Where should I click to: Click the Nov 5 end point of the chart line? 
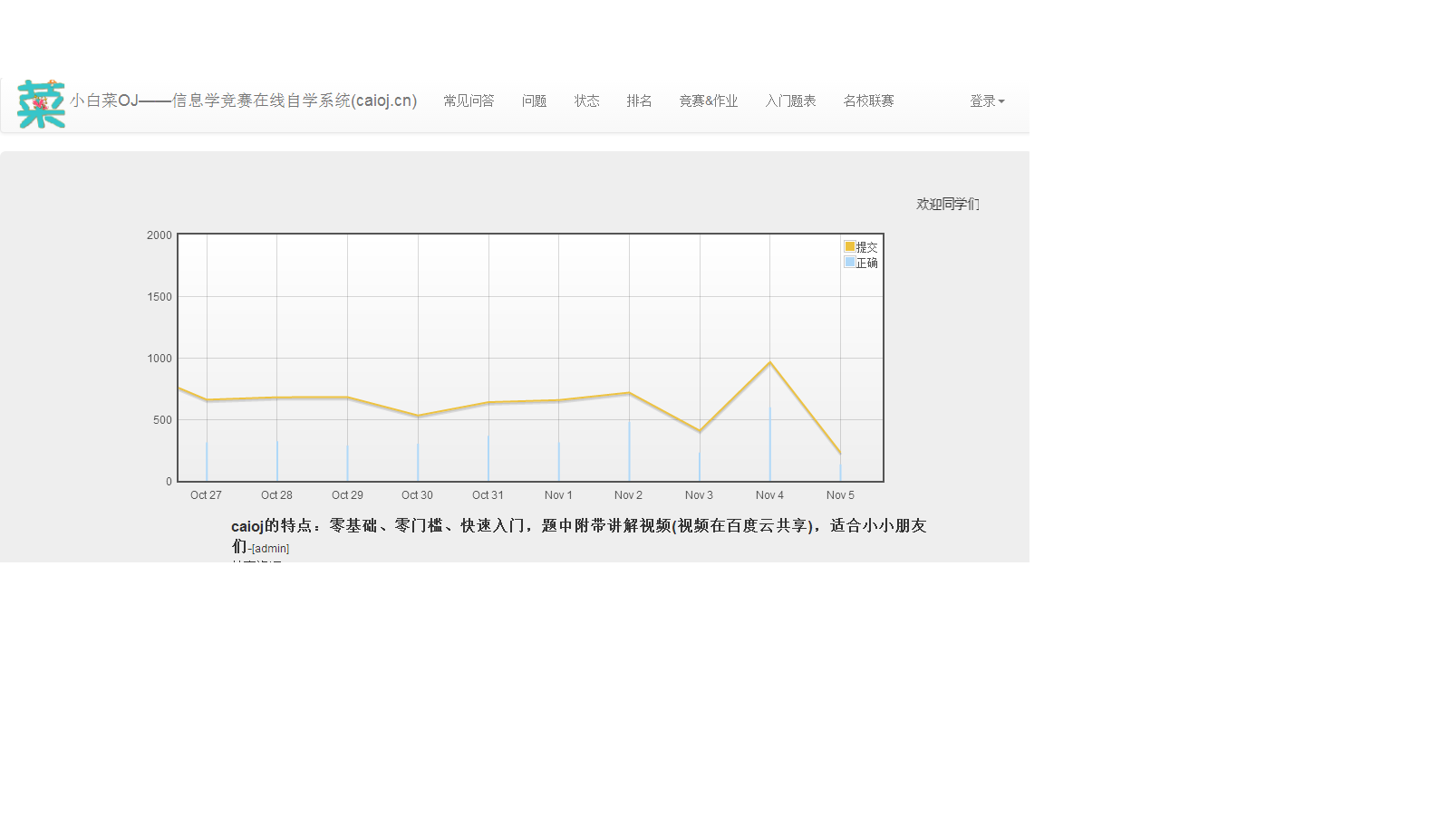[840, 453]
